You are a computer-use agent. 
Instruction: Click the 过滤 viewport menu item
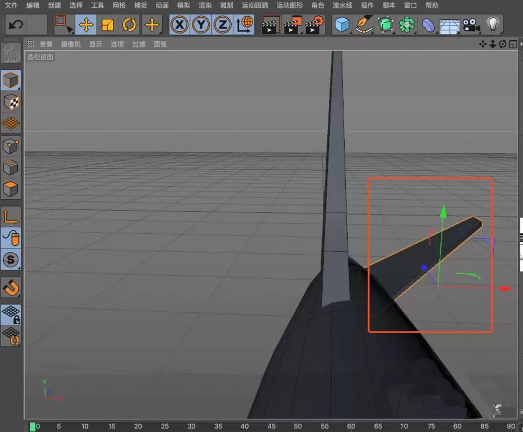pyautogui.click(x=138, y=44)
